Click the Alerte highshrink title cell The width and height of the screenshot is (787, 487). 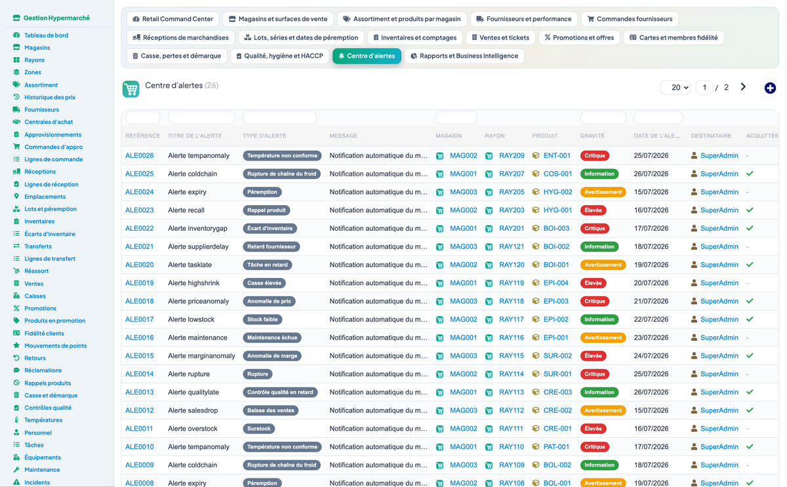193,283
